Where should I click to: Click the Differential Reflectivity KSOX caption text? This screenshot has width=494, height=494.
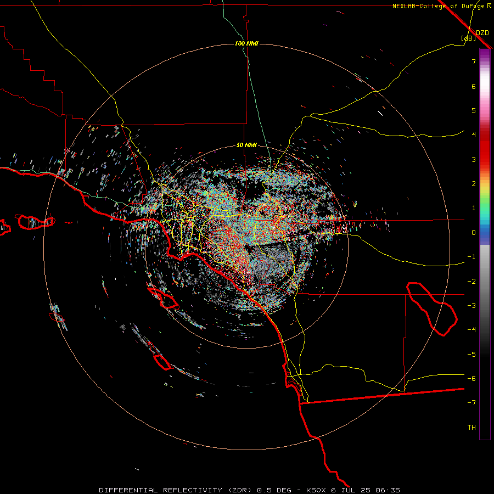point(250,490)
